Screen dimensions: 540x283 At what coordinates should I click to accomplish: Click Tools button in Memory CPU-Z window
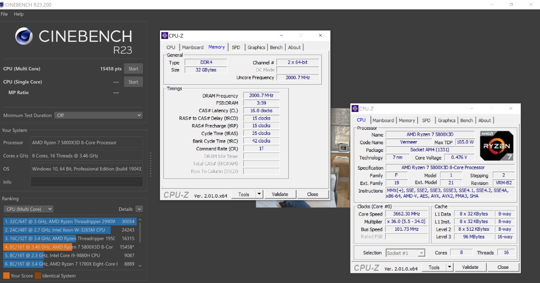pyautogui.click(x=244, y=194)
